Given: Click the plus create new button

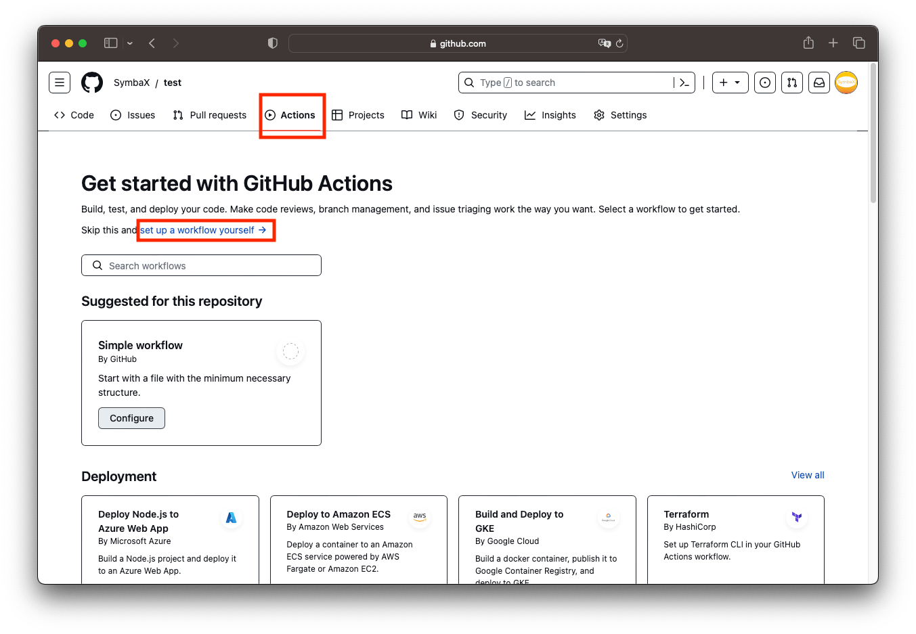Looking at the screenshot, I should [x=730, y=83].
